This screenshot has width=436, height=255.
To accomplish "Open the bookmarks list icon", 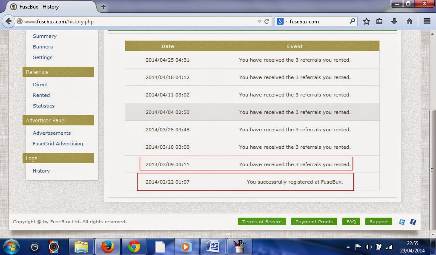I will (x=379, y=21).
